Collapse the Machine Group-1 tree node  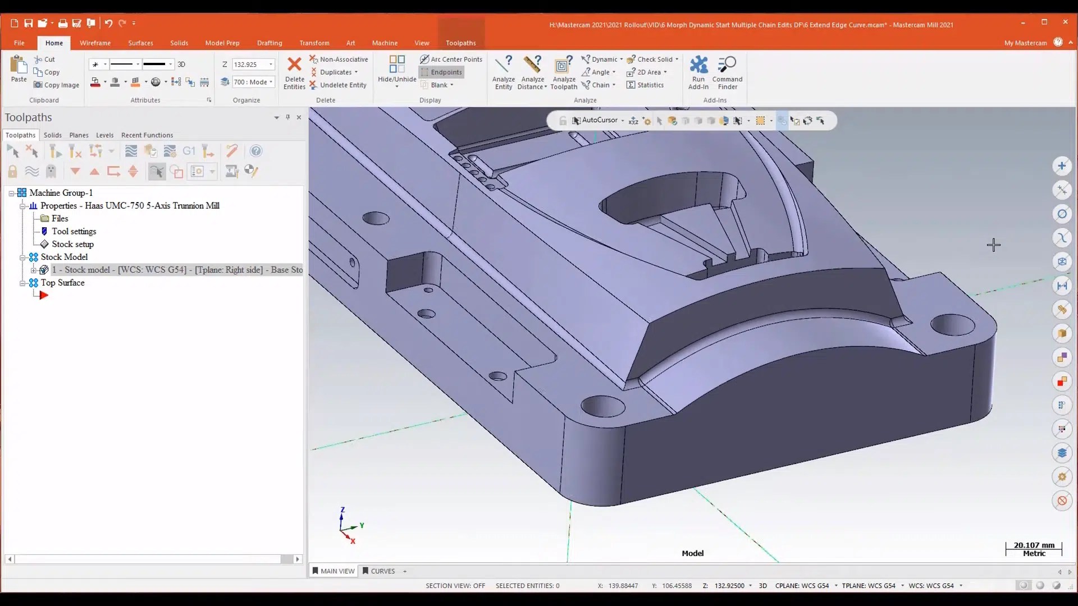point(11,193)
